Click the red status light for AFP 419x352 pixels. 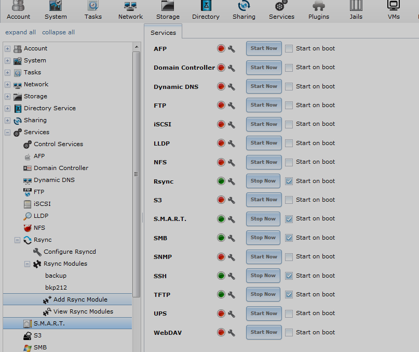coord(221,48)
